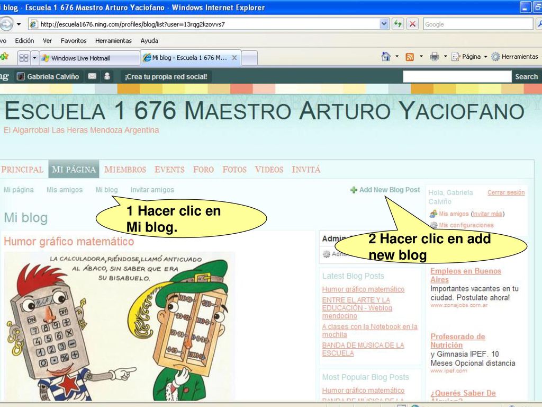Image resolution: width=542 pixels, height=407 pixels.
Task: Open ENTRE EL ARTE Y LA EDUCACIÓN post link
Action: (x=357, y=308)
